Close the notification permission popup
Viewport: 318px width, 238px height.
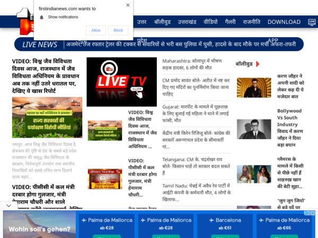pyautogui.click(x=128, y=5)
